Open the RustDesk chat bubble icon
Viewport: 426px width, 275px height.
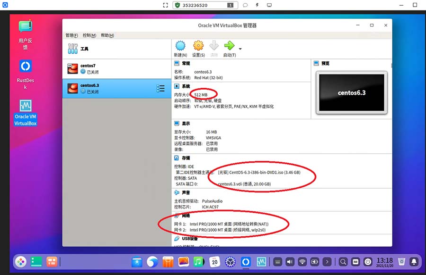click(245, 5)
